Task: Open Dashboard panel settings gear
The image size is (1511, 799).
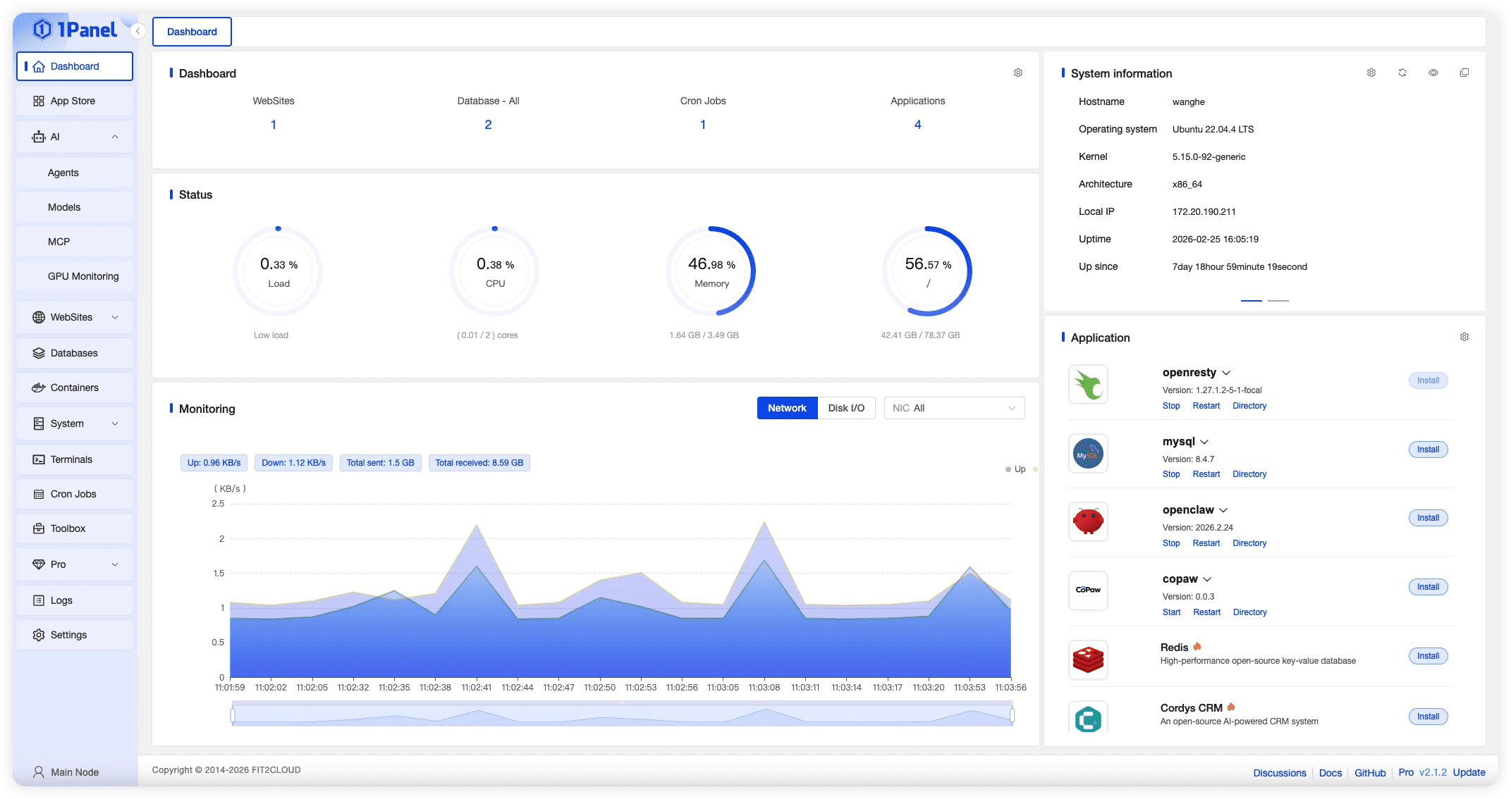Action: coord(1018,73)
